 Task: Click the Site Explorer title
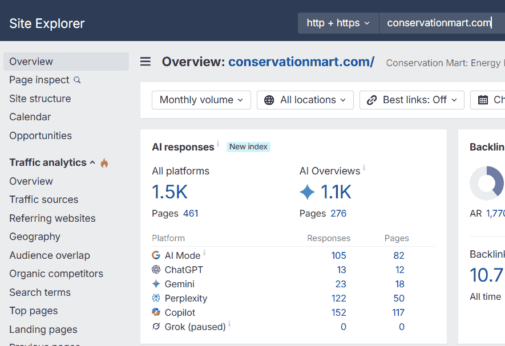tap(47, 23)
